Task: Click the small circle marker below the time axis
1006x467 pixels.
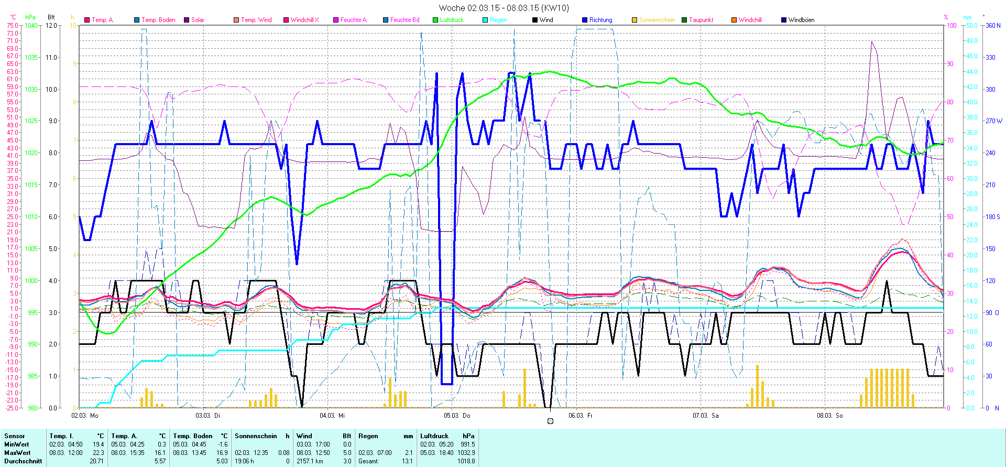Action: pyautogui.click(x=550, y=421)
